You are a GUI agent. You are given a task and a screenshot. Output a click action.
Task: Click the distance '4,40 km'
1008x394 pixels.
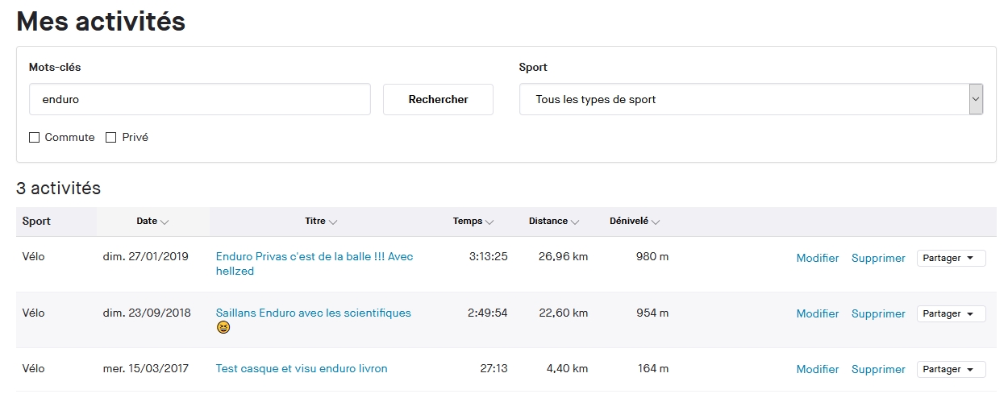tap(567, 368)
